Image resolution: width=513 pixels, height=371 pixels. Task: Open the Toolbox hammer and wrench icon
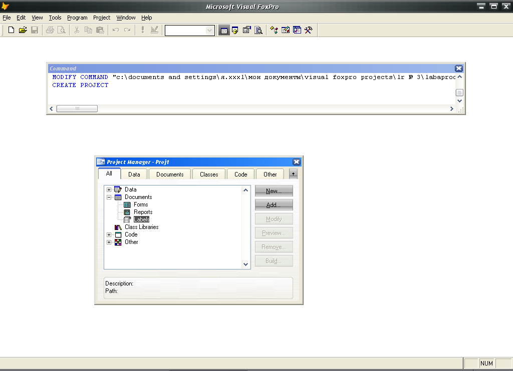309,30
